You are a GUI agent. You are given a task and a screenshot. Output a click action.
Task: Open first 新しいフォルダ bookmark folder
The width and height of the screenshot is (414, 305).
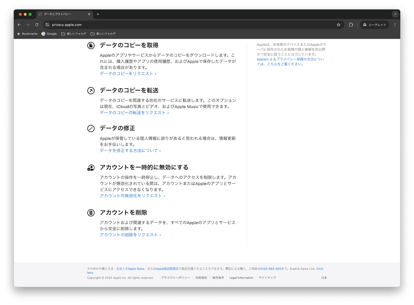pos(74,34)
